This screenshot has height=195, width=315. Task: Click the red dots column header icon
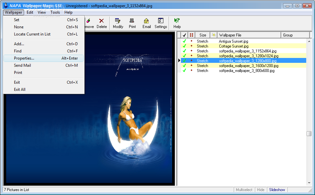pyautogui.click(x=191, y=35)
